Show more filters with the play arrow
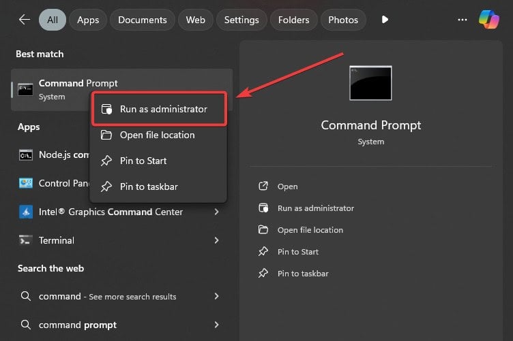This screenshot has height=341, width=513. [385, 20]
